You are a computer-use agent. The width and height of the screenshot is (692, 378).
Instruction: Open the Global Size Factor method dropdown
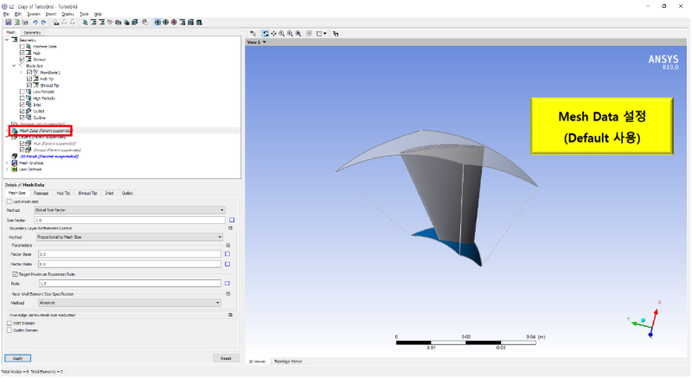click(x=130, y=210)
